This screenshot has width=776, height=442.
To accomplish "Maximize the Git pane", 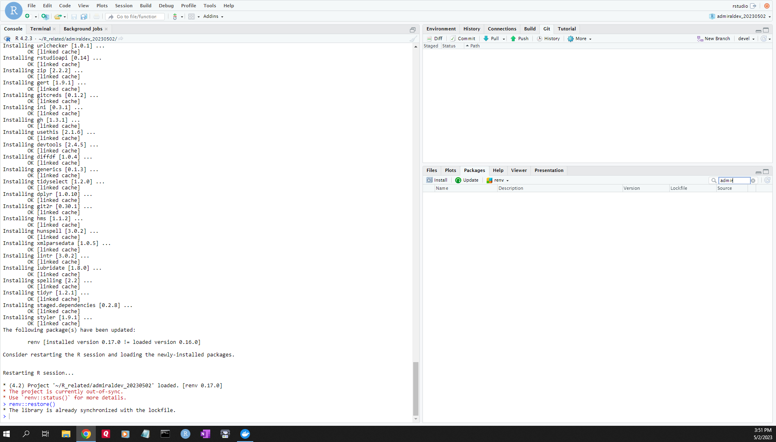I will coord(766,30).
